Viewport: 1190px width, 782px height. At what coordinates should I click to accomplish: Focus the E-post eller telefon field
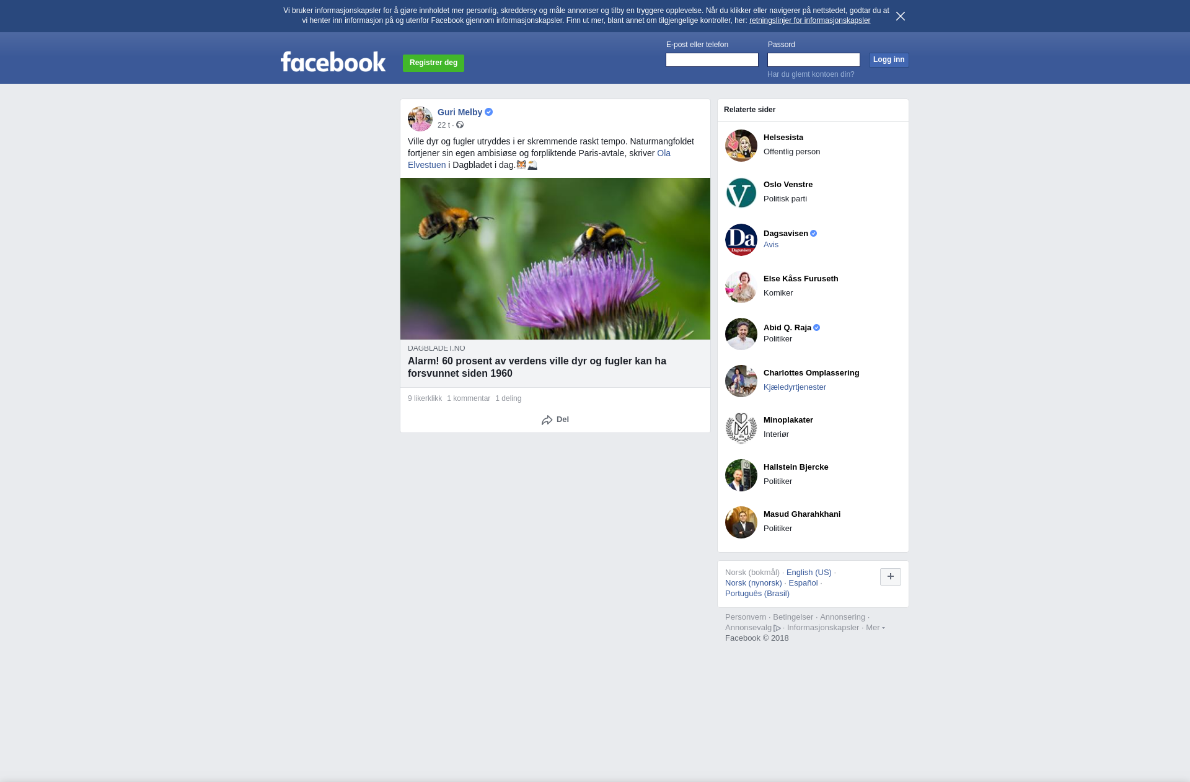(712, 59)
